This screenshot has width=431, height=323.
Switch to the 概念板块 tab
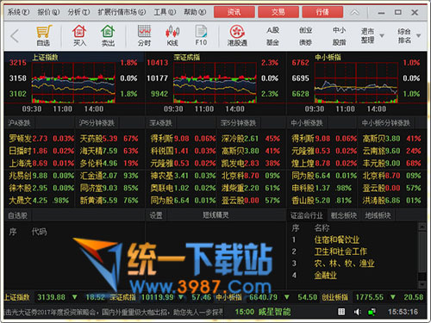click(344, 215)
